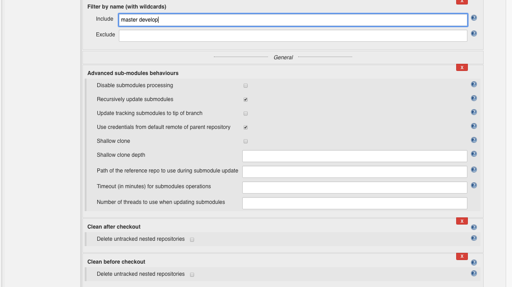
Task: Enable Disable submodules processing checkbox
Action: (x=245, y=85)
